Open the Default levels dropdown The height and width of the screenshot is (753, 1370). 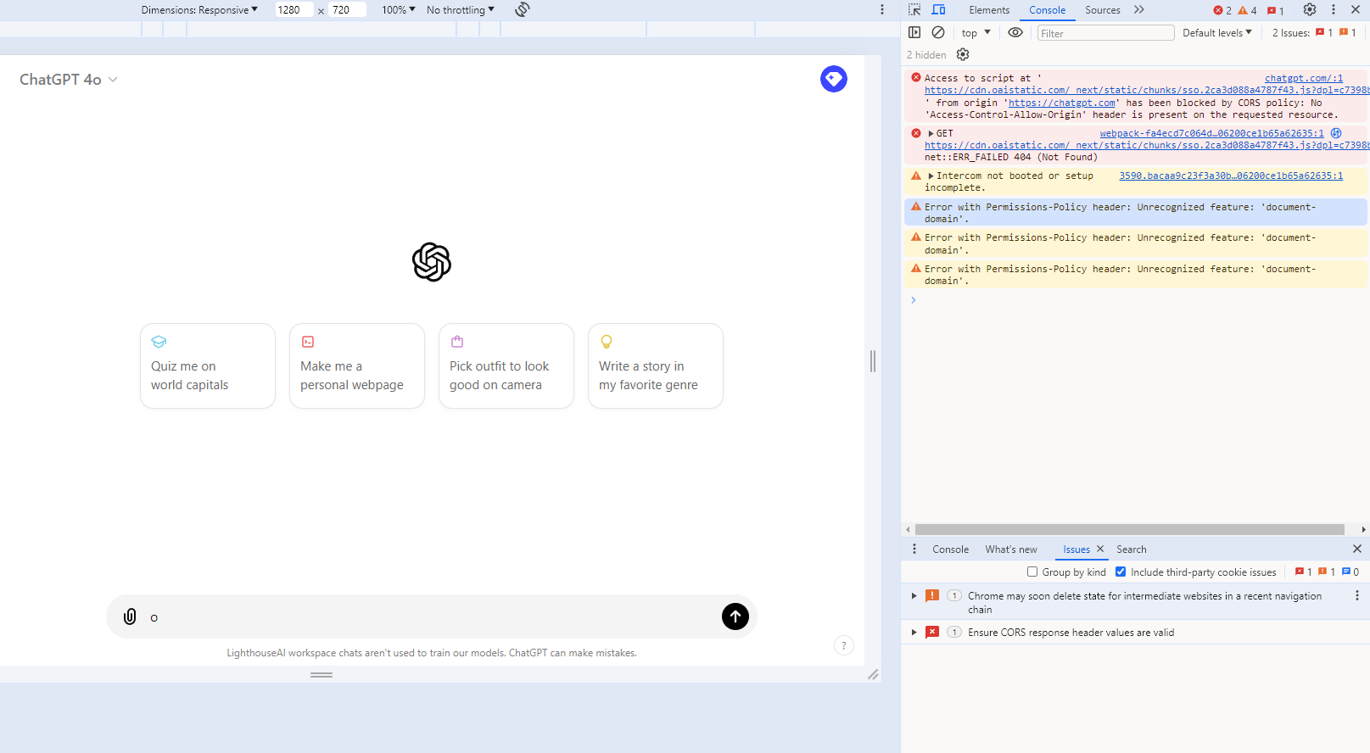point(1217,32)
